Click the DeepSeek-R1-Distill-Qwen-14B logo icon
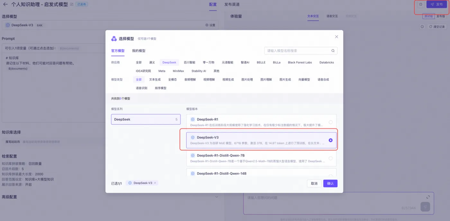Screen dimensions: 450x221 [x=193, y=174]
